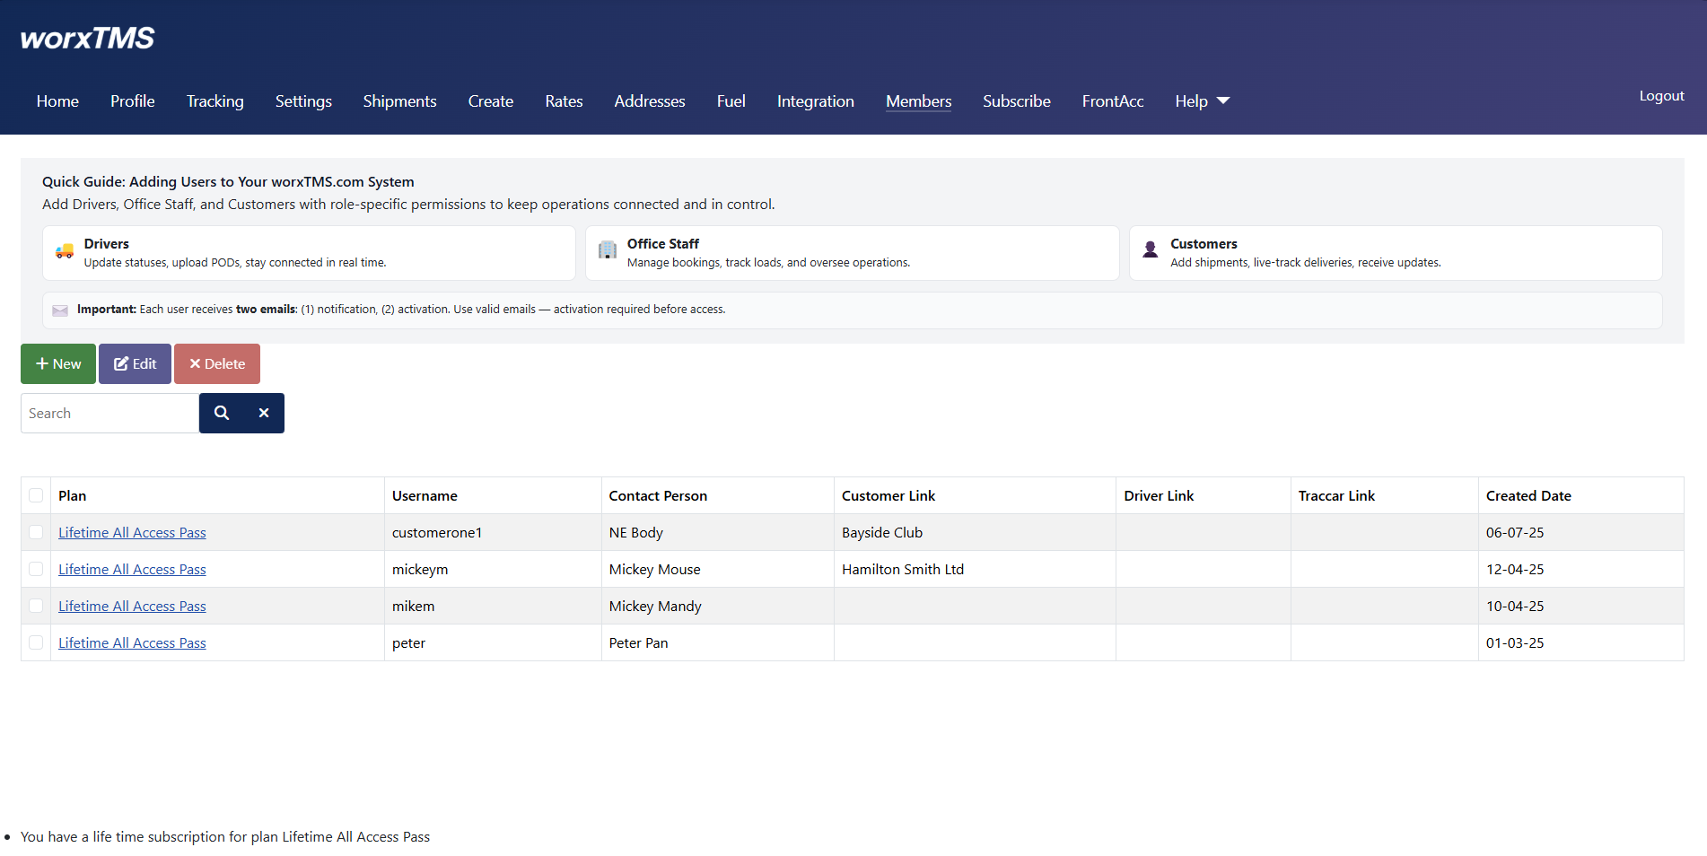Image resolution: width=1707 pixels, height=856 pixels.
Task: Click the truck icon in Drivers card
Action: coord(64,251)
